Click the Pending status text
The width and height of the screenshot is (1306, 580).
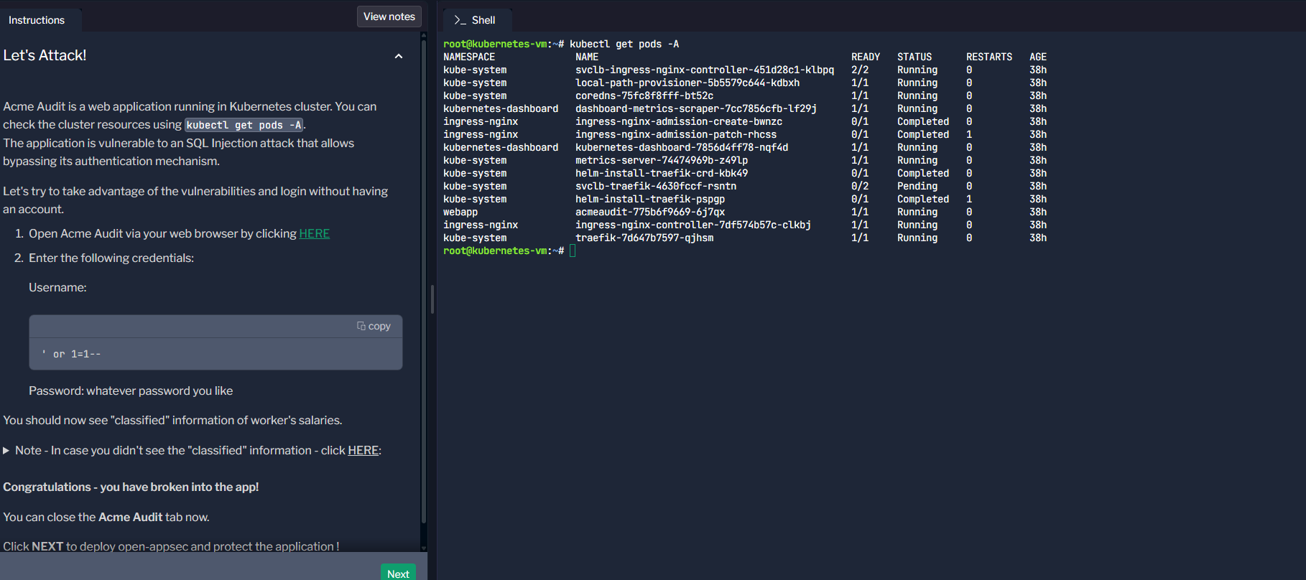[917, 186]
